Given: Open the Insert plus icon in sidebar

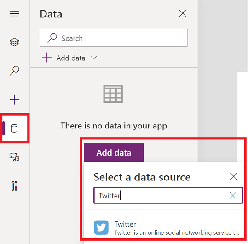Looking at the screenshot, I should point(14,99).
